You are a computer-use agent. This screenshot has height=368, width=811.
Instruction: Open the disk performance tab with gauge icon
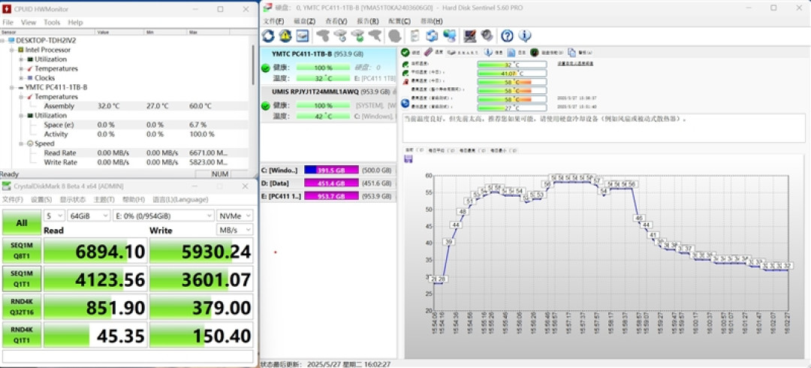point(547,53)
